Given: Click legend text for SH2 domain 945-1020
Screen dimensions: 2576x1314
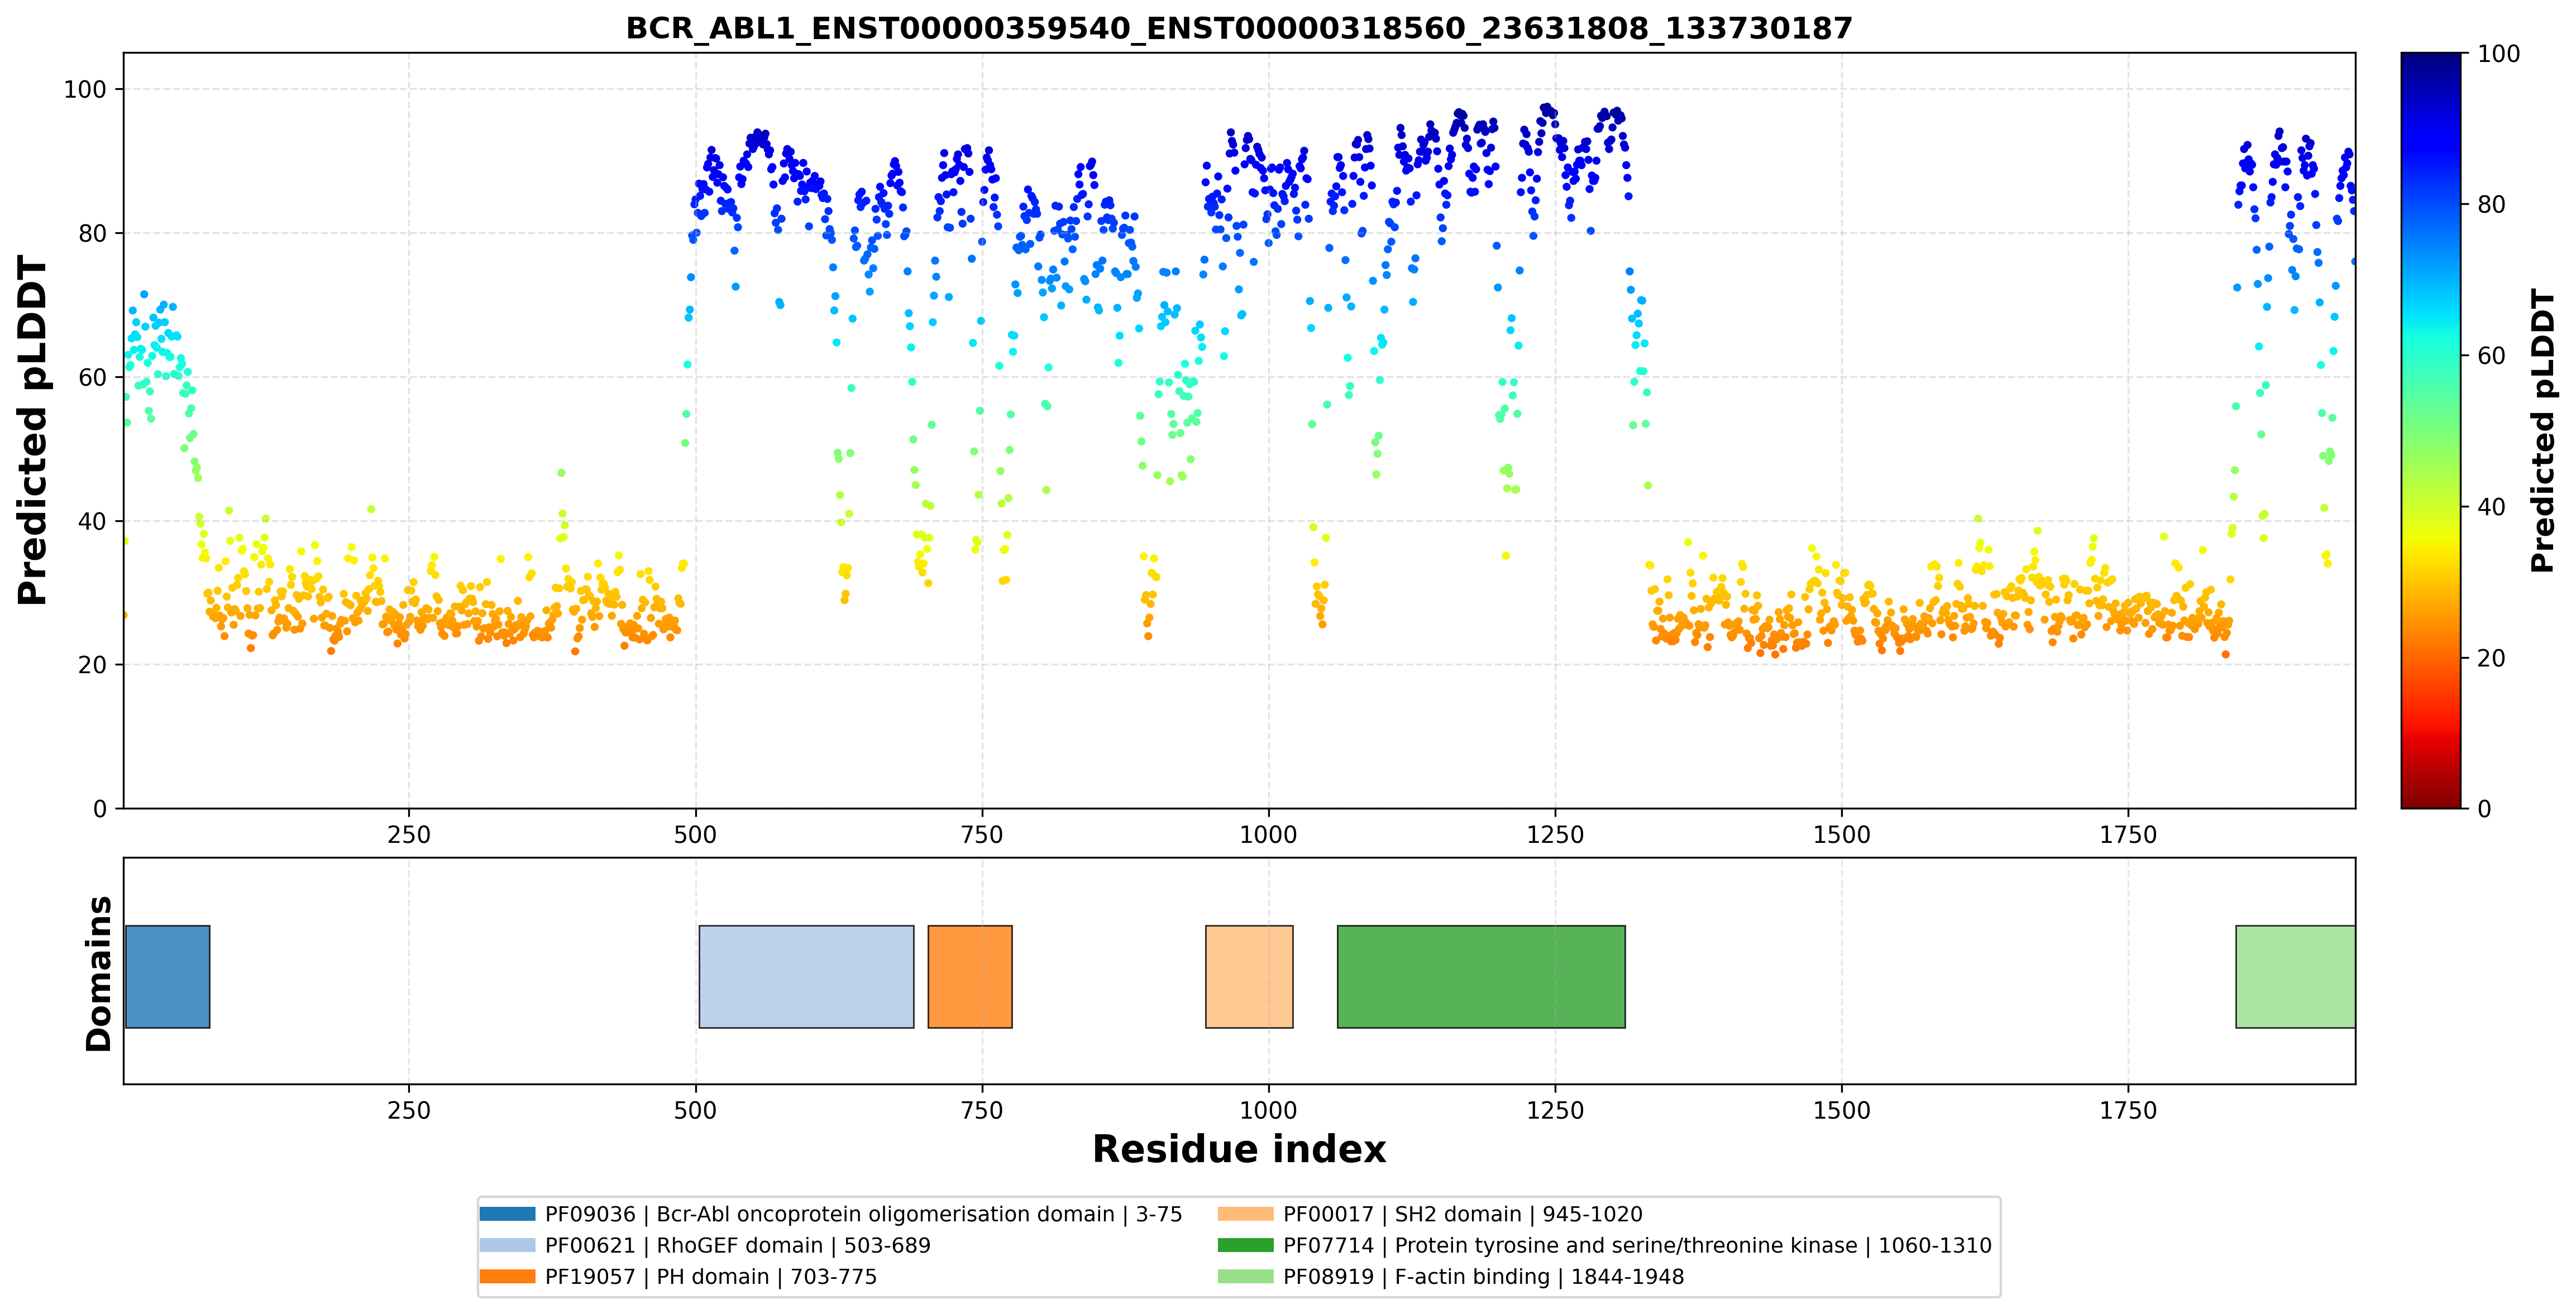Looking at the screenshot, I should coord(1462,1214).
